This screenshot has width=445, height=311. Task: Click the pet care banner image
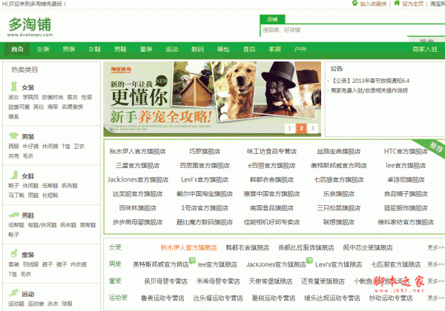point(212,98)
